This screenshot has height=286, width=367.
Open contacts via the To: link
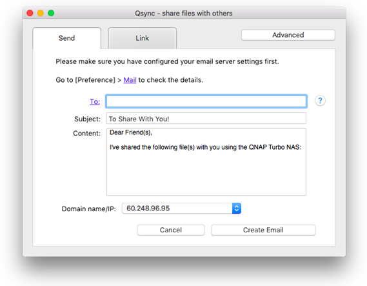point(95,101)
